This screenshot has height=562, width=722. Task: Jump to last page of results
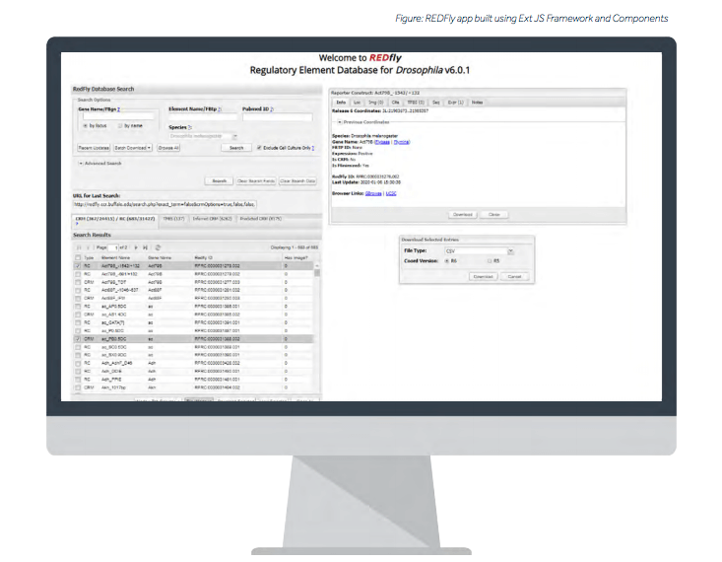pyautogui.click(x=146, y=247)
